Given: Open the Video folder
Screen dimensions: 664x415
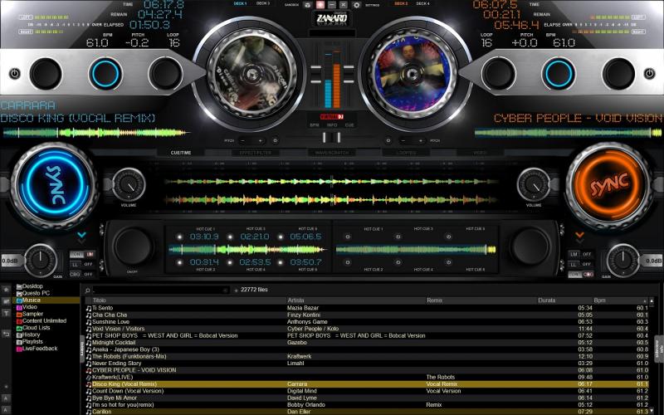Looking at the screenshot, I should coord(30,307).
